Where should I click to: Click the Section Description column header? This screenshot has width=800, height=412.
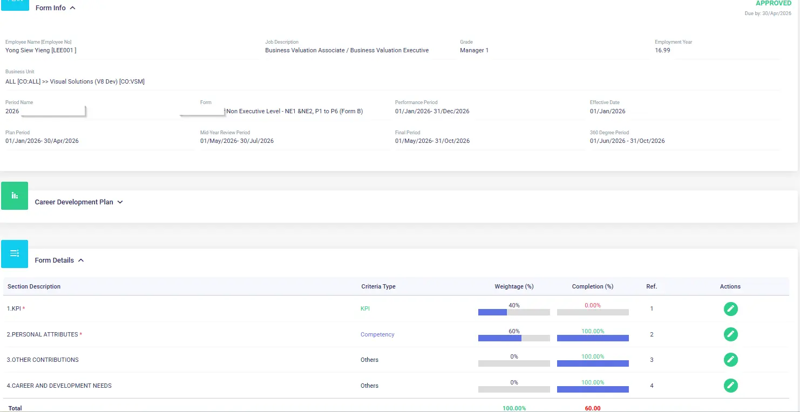pyautogui.click(x=34, y=286)
